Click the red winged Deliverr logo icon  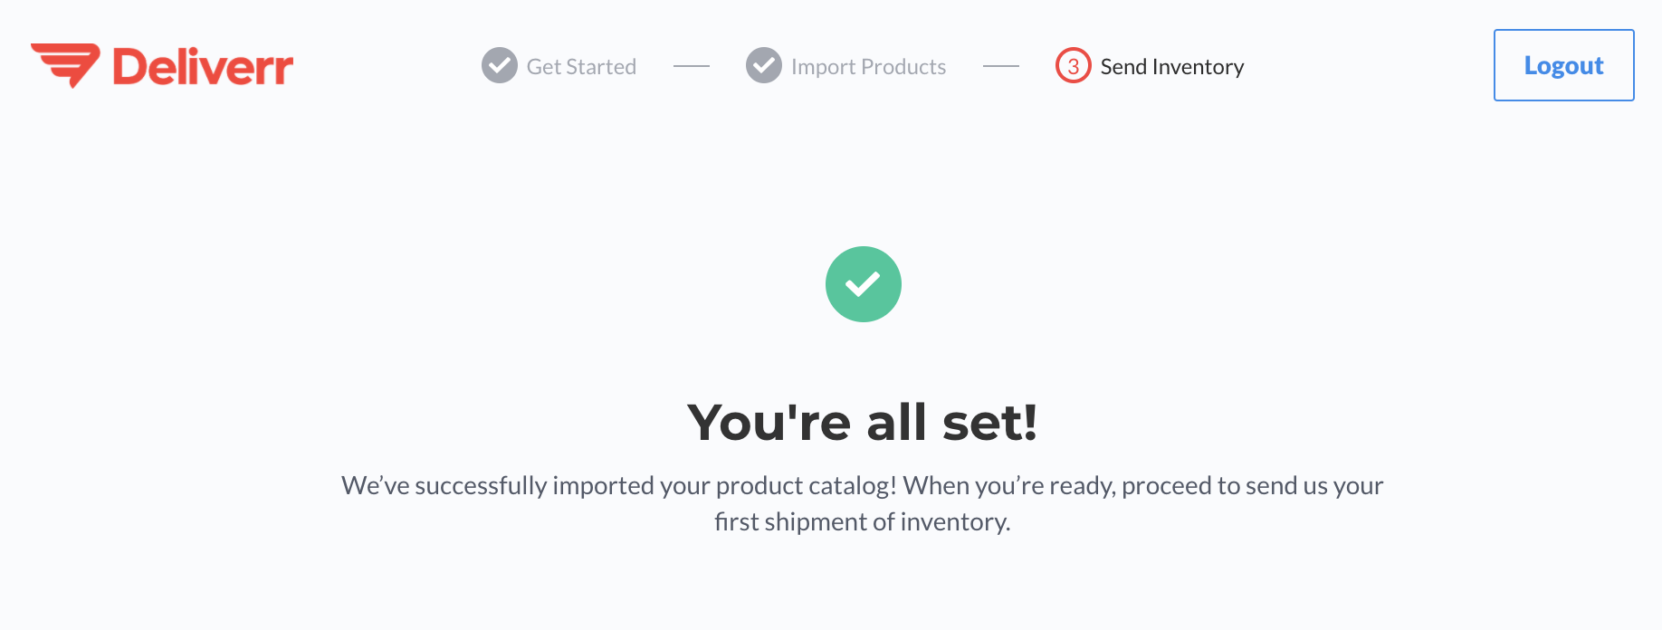66,65
